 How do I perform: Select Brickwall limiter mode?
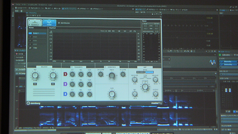point(140,72)
